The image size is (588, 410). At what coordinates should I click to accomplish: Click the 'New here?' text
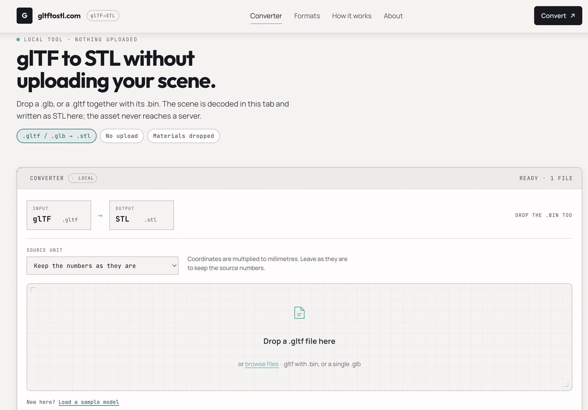[41, 402]
